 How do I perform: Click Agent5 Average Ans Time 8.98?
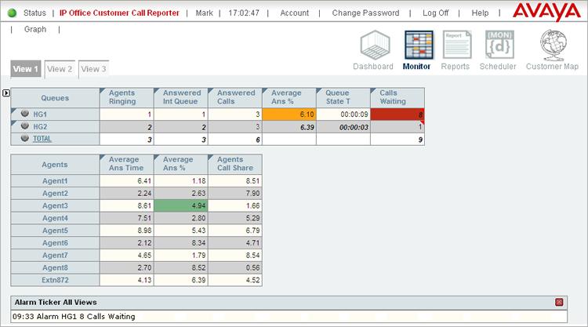(144, 231)
